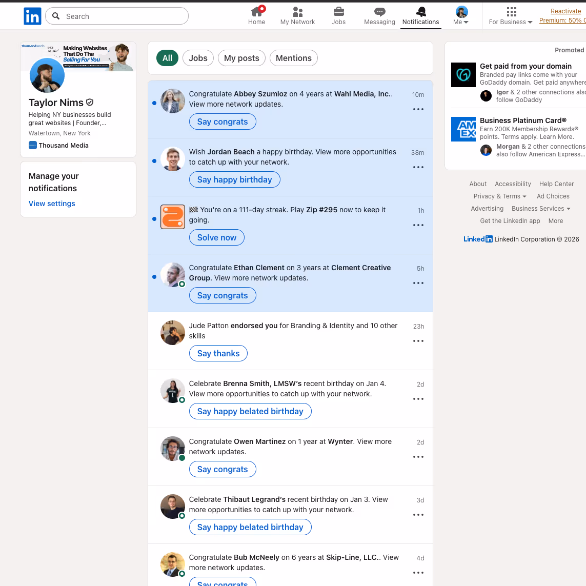Show the Mentions filter
The width and height of the screenshot is (586, 586).
coord(293,58)
